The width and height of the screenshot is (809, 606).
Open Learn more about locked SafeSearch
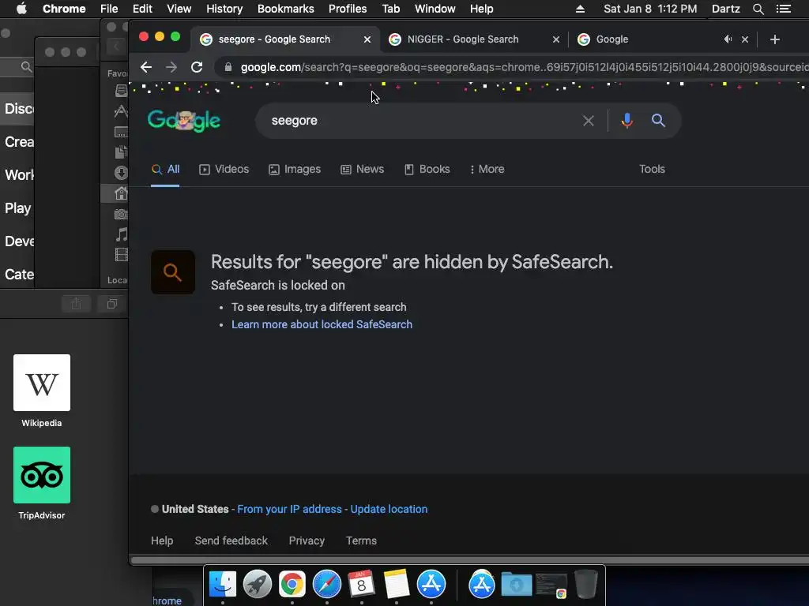(322, 324)
